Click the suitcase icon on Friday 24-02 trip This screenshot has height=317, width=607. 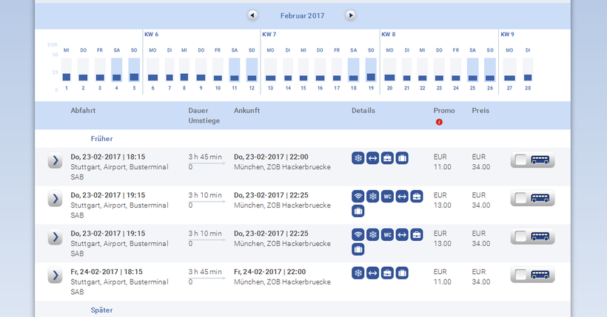tap(402, 273)
